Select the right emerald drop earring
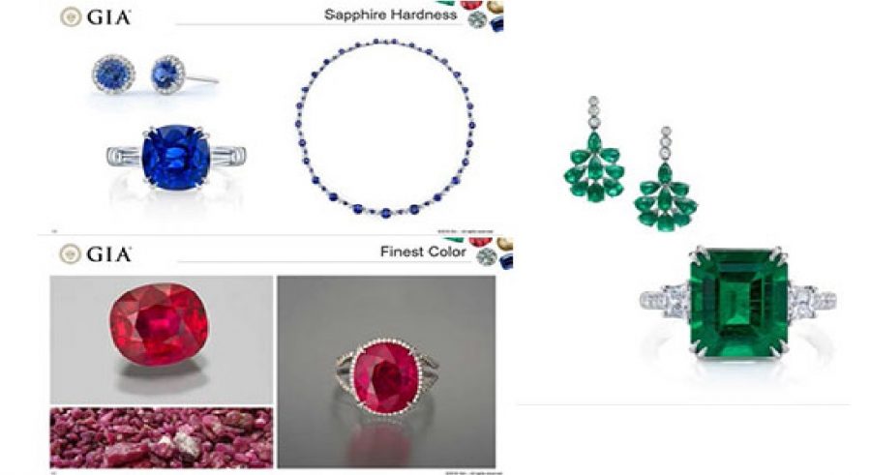 [x=666, y=179]
